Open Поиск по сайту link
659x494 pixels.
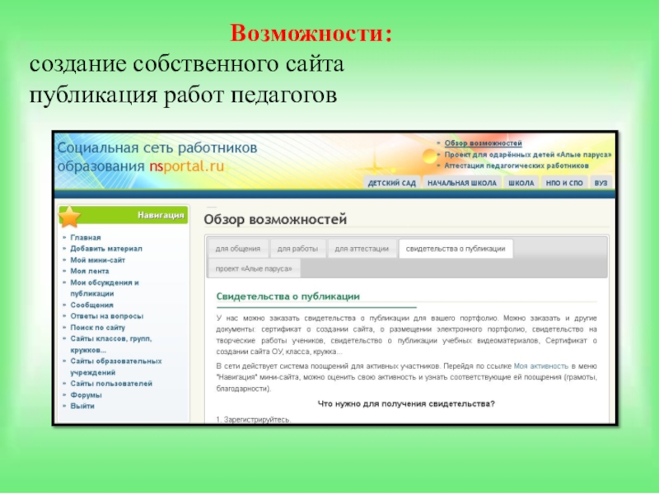tap(97, 327)
